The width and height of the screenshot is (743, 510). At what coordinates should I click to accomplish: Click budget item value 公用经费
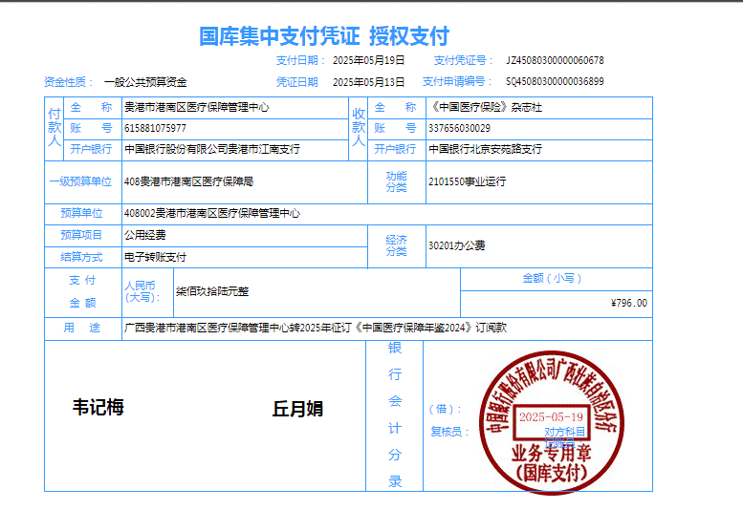145,235
